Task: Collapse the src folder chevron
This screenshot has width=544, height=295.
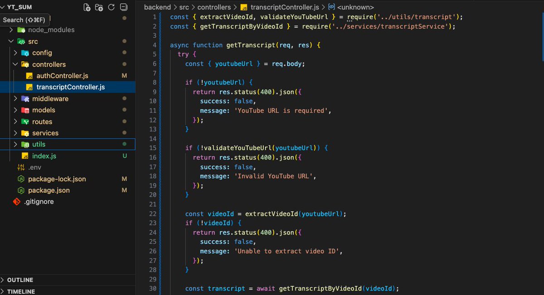Action: 11,41
